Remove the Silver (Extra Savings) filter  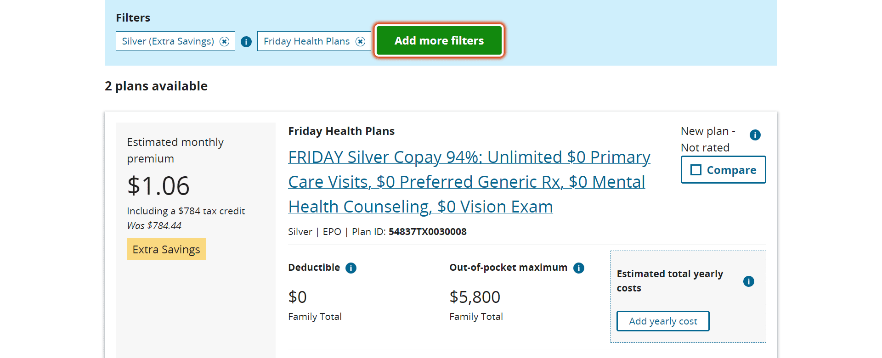coord(224,41)
